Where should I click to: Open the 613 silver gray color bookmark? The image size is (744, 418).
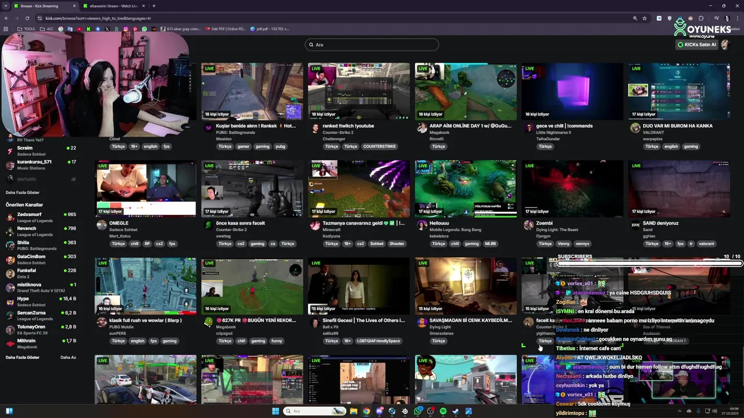(180, 28)
